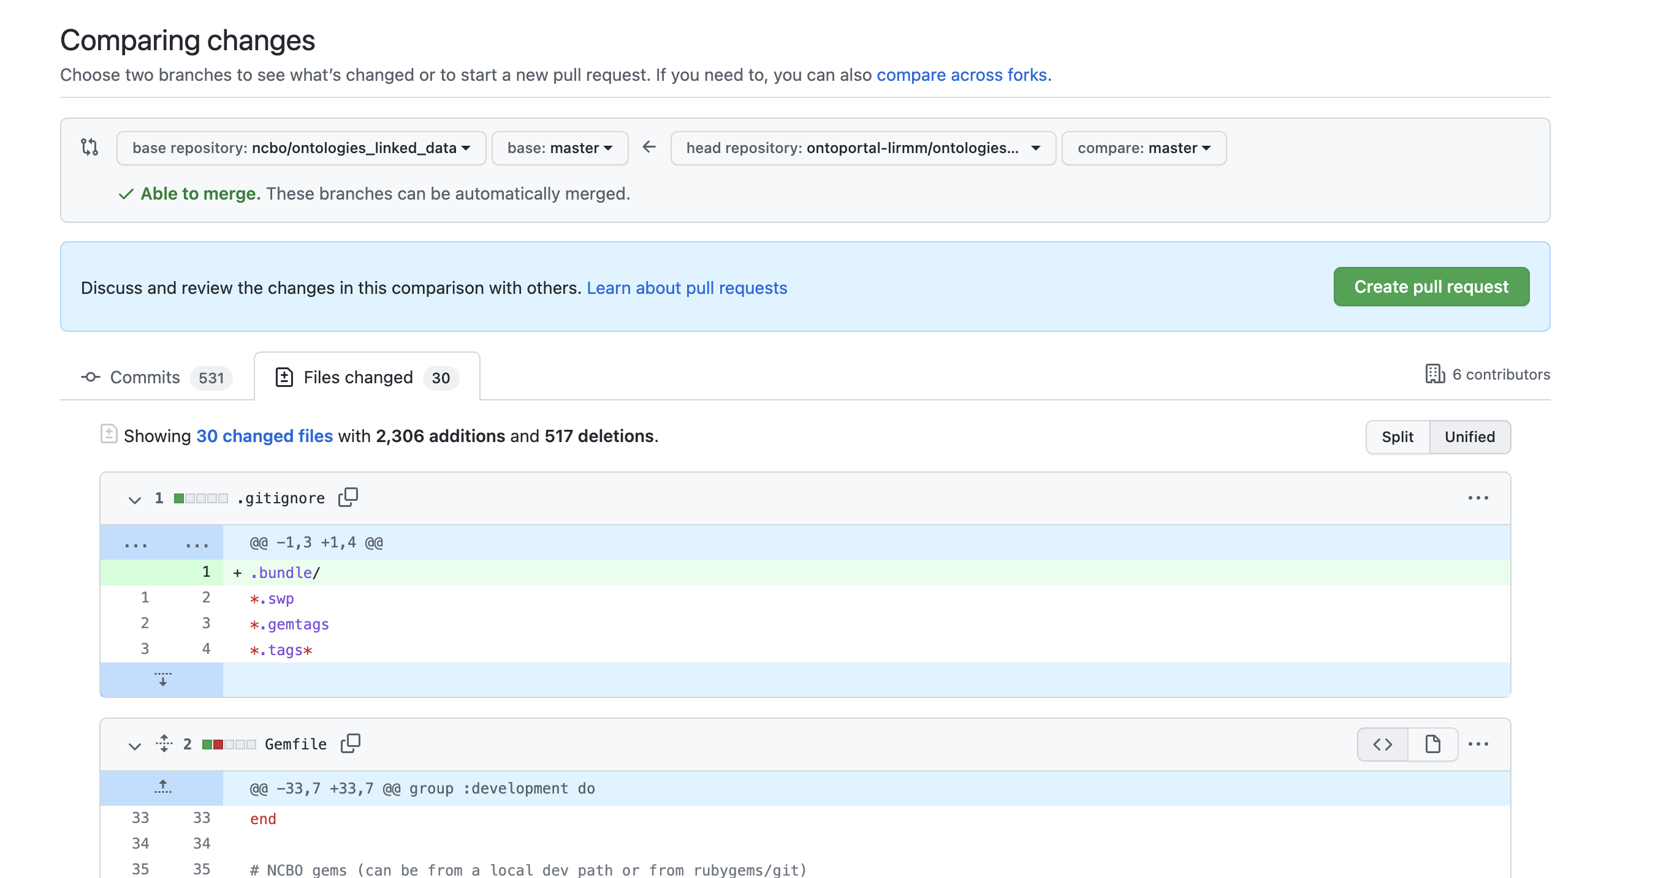Expand all lines in Gemfile diff

pos(164,743)
